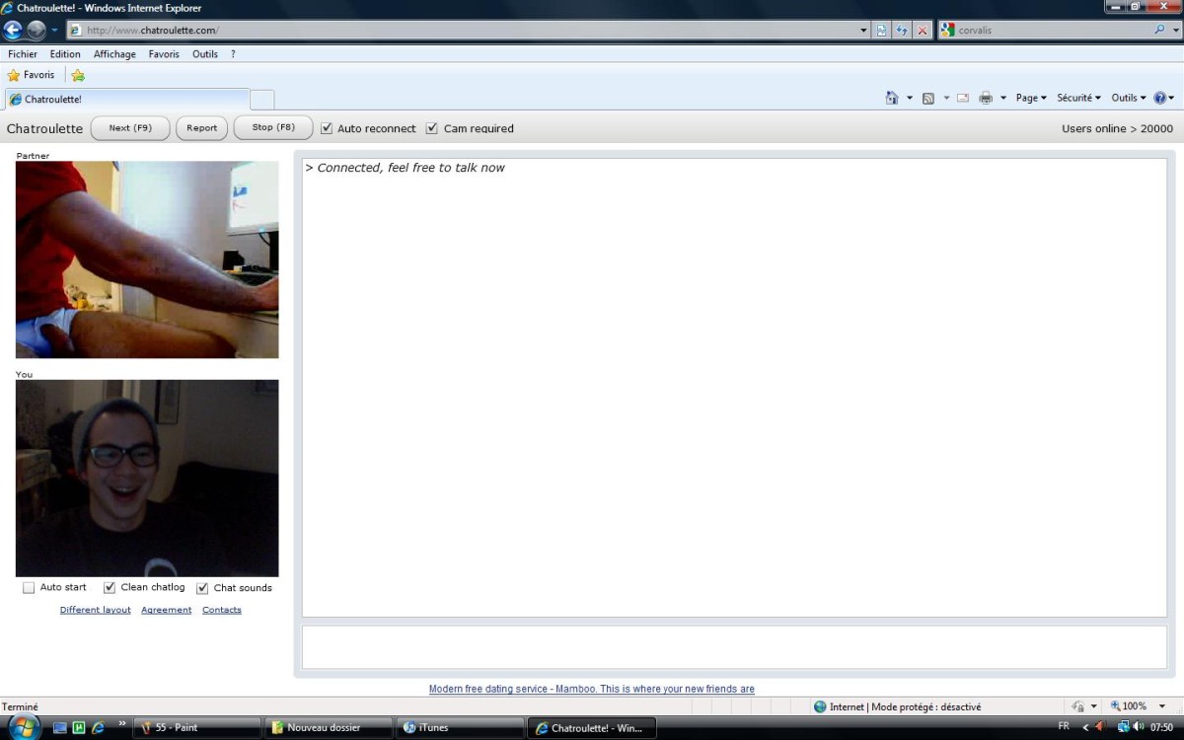Click the Print printer icon
This screenshot has height=740, width=1184.
tap(986, 98)
